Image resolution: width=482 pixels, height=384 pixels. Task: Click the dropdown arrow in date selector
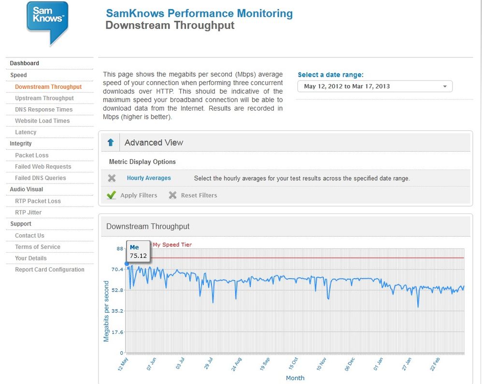pos(445,86)
